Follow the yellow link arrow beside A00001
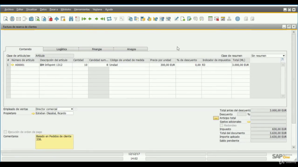Screen dimensions: 298x167 tap(13, 65)
